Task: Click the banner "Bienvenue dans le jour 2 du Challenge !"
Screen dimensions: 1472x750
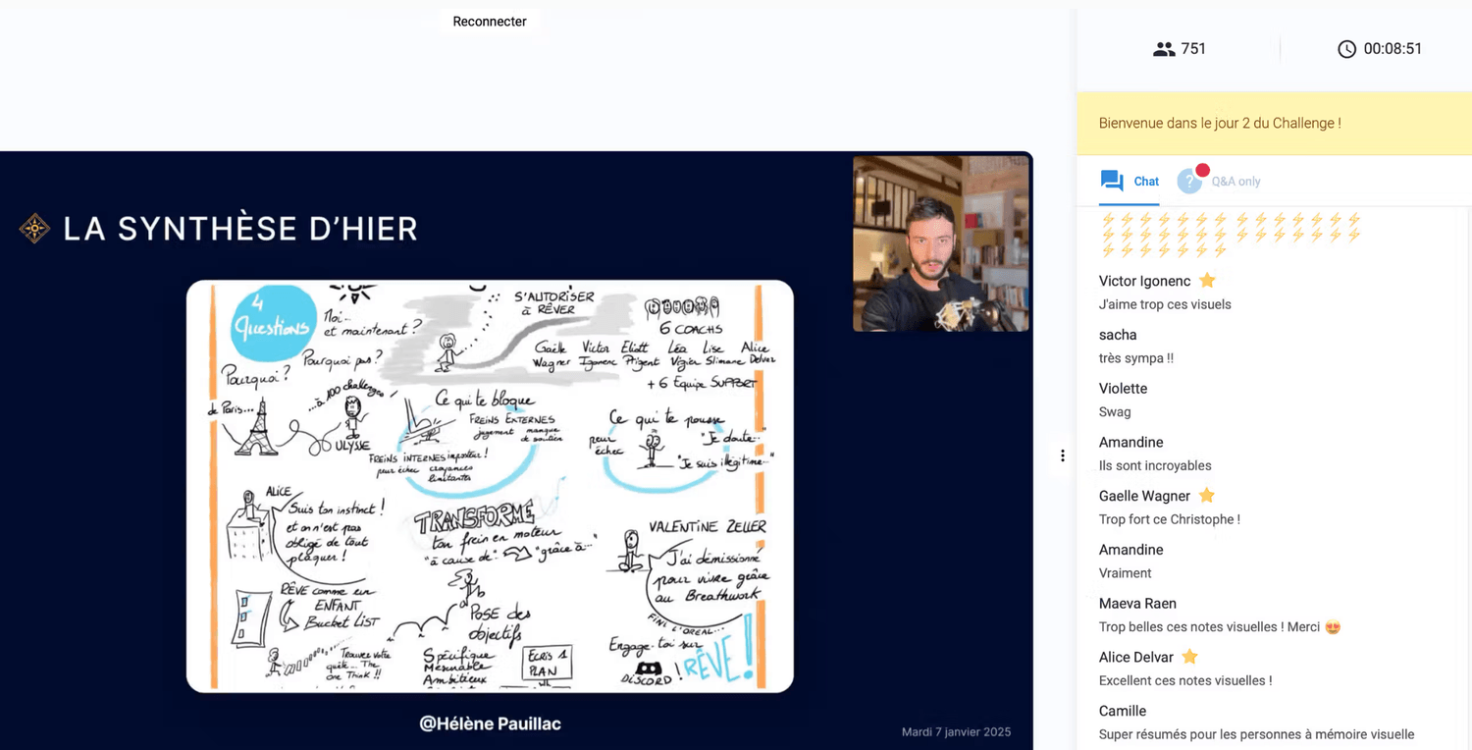Action: pos(1274,124)
